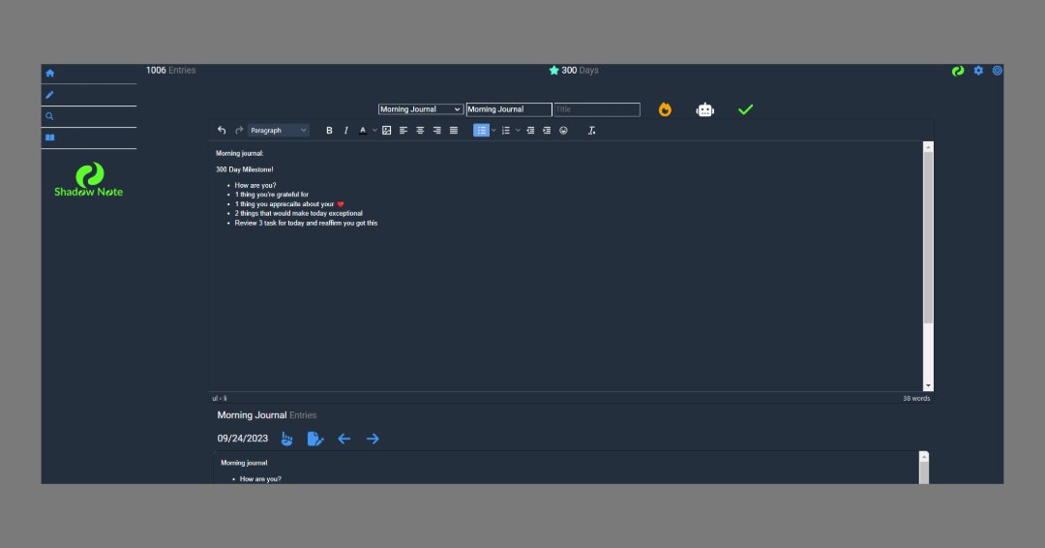Open the book journals sidebar icon
1045x548 pixels.
(x=50, y=137)
